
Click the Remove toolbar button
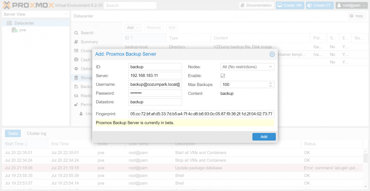click(x=154, y=27)
